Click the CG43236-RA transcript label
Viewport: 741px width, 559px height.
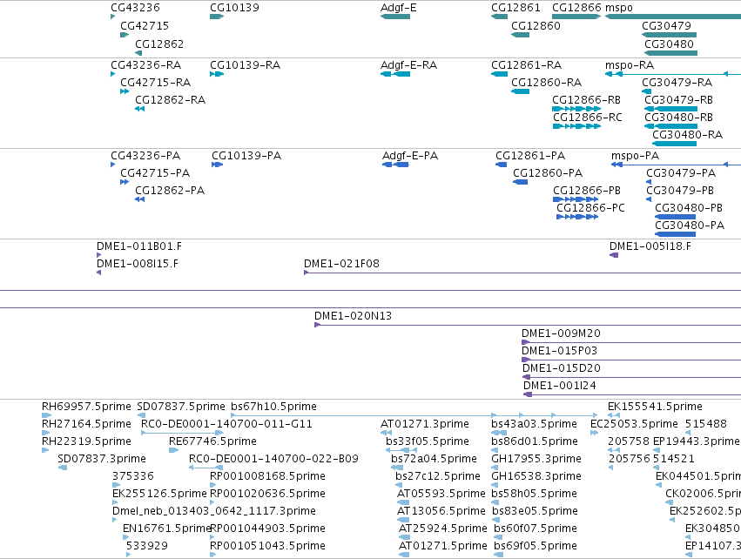[x=145, y=64]
